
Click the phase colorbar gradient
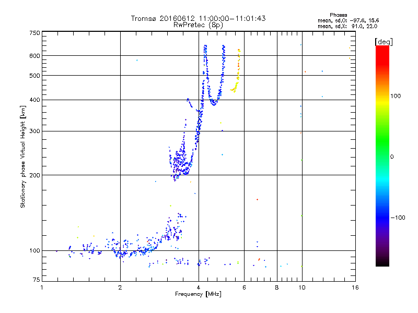382,156
